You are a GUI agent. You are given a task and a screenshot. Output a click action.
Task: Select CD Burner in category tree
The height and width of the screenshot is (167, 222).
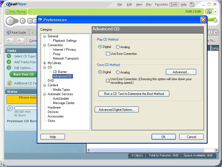coord(60,72)
